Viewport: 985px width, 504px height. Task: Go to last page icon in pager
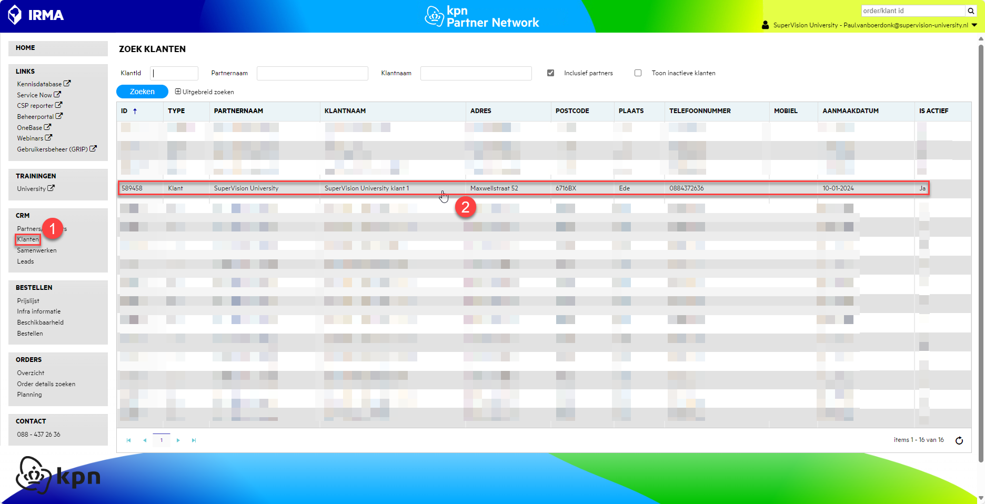194,440
